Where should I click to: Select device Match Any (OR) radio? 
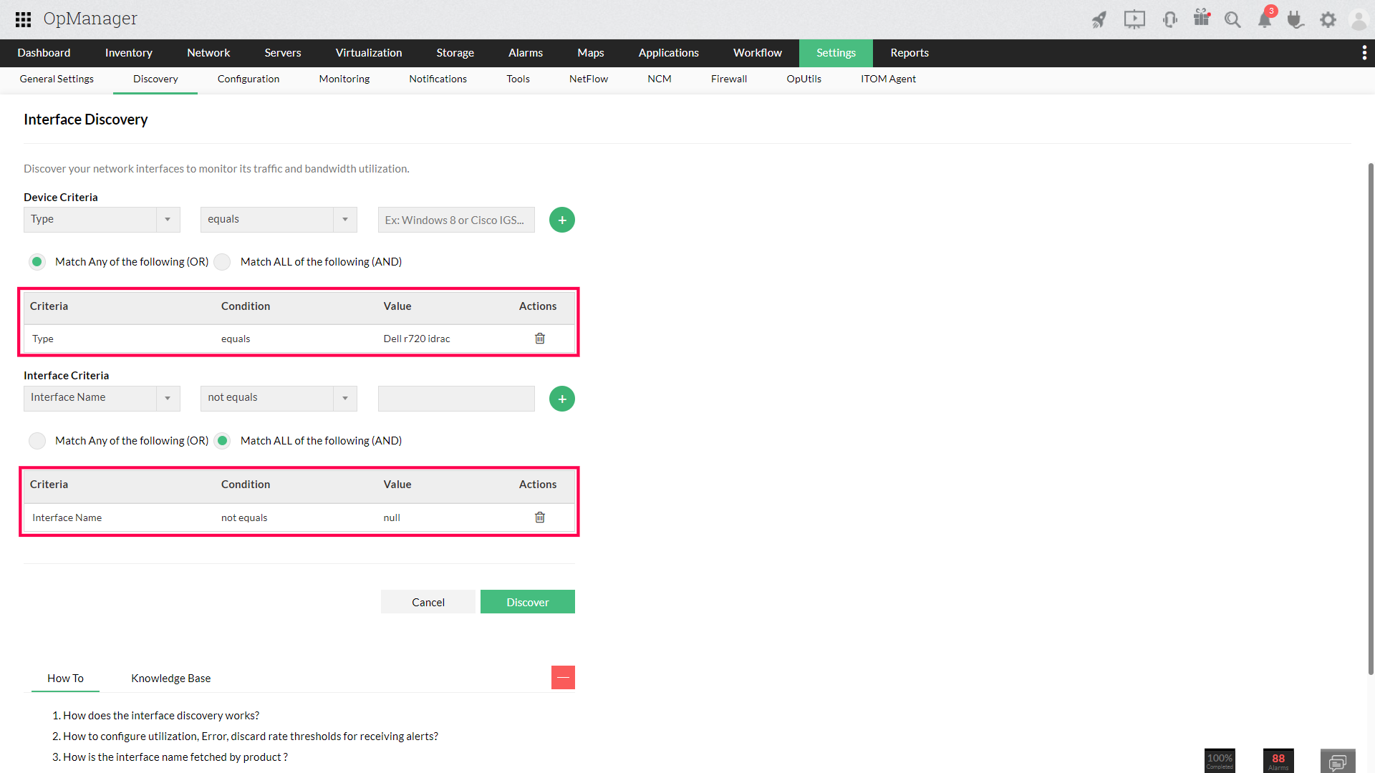(x=37, y=262)
